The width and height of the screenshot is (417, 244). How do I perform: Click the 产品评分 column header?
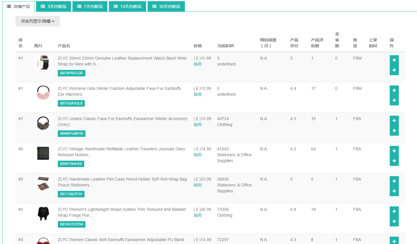point(294,43)
